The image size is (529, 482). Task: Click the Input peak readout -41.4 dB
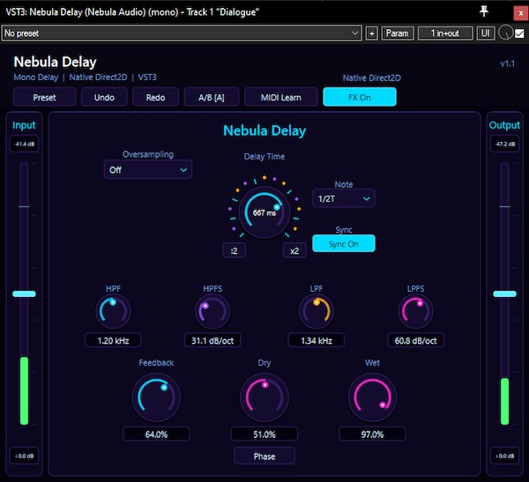(x=25, y=144)
